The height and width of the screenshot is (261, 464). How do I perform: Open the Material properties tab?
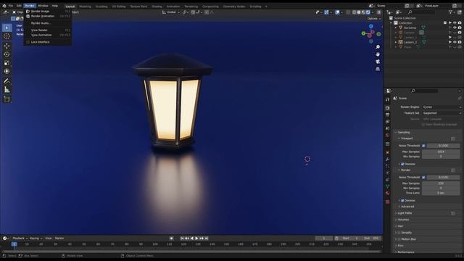coord(388,194)
